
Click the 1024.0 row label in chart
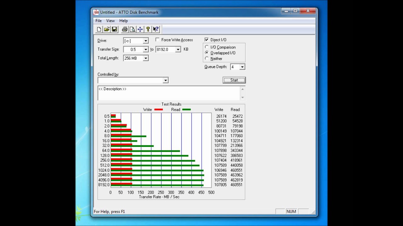coord(104,170)
